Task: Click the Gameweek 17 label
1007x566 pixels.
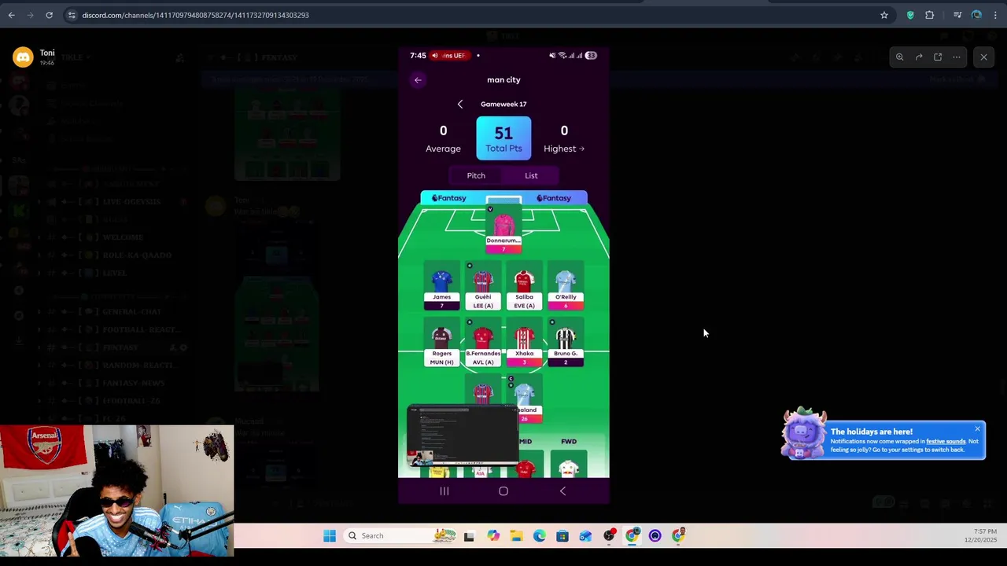Action: (x=503, y=104)
